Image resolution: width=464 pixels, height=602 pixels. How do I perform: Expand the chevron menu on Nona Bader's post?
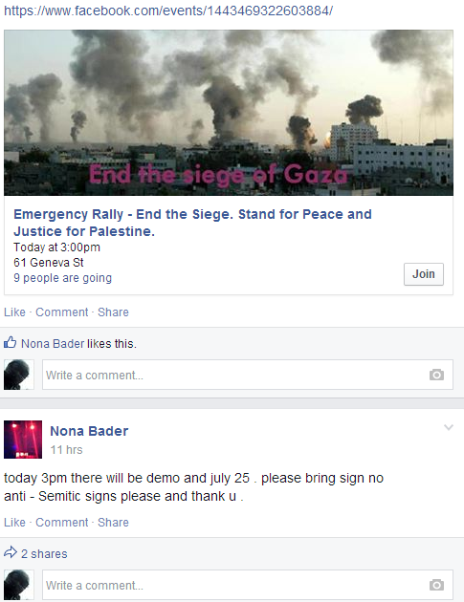coord(449,427)
